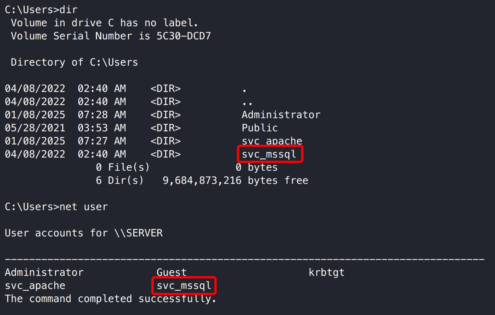The height and width of the screenshot is (315, 495).
Task: Click the highlighted svc_mssql directory entry
Action: [x=269, y=154]
